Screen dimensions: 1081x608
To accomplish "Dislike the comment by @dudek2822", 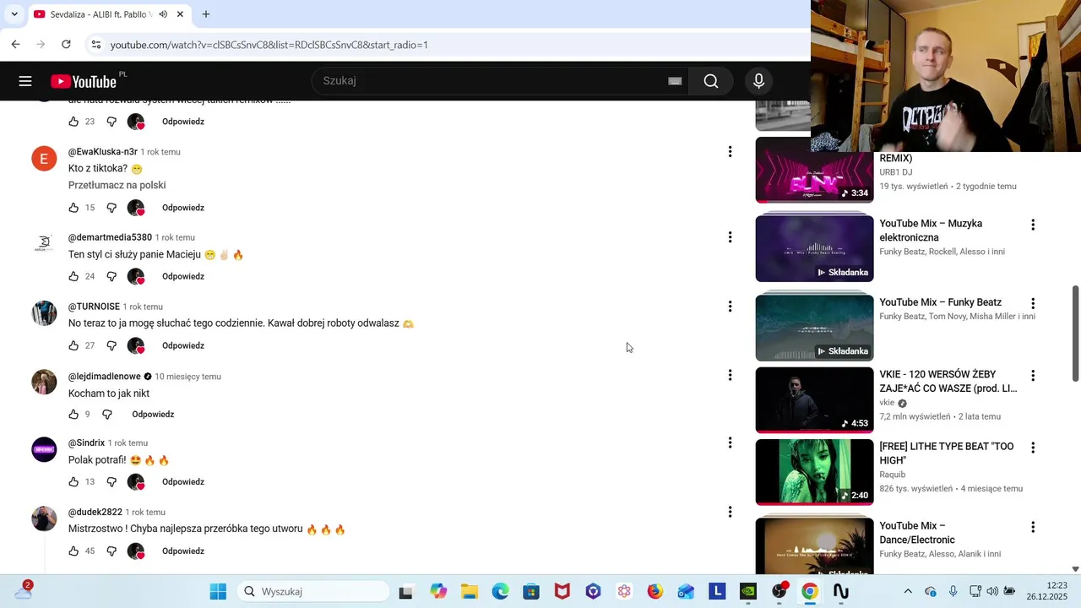I will click(111, 551).
